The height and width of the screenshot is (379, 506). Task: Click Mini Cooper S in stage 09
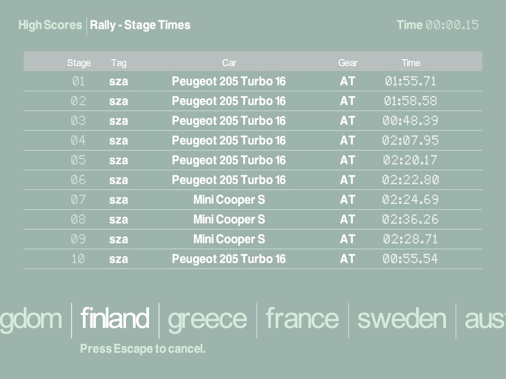[229, 239]
